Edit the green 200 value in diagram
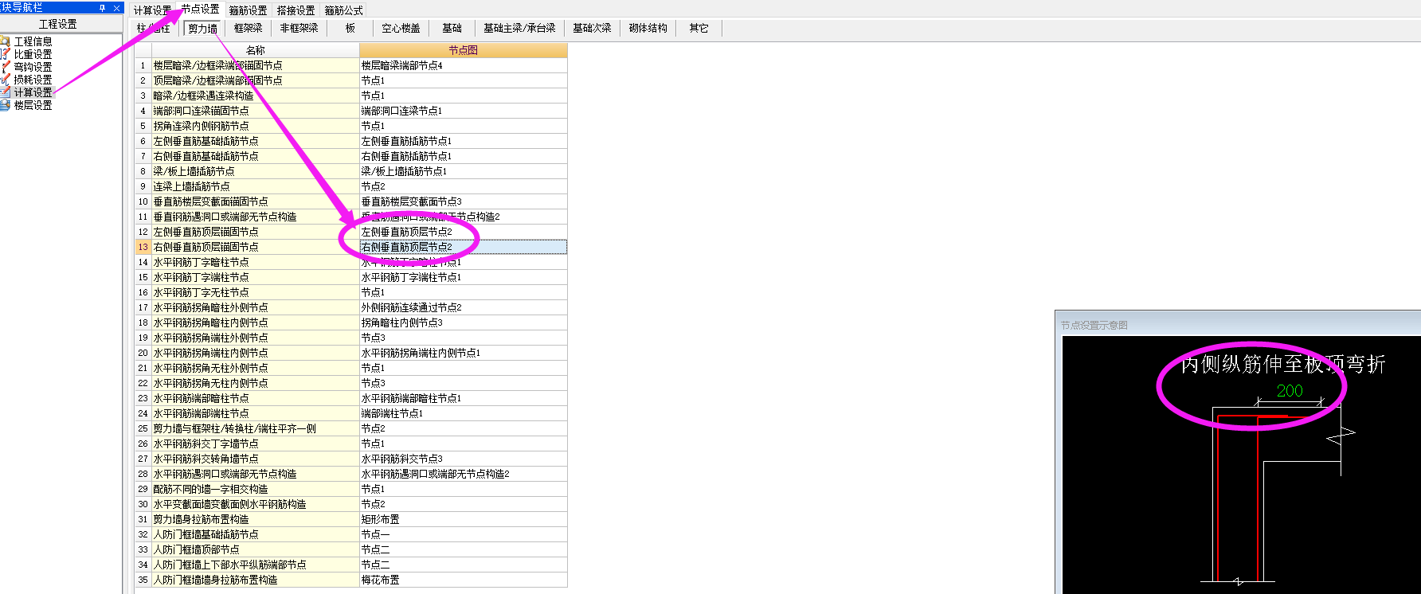Image resolution: width=1421 pixels, height=594 pixels. (1290, 391)
